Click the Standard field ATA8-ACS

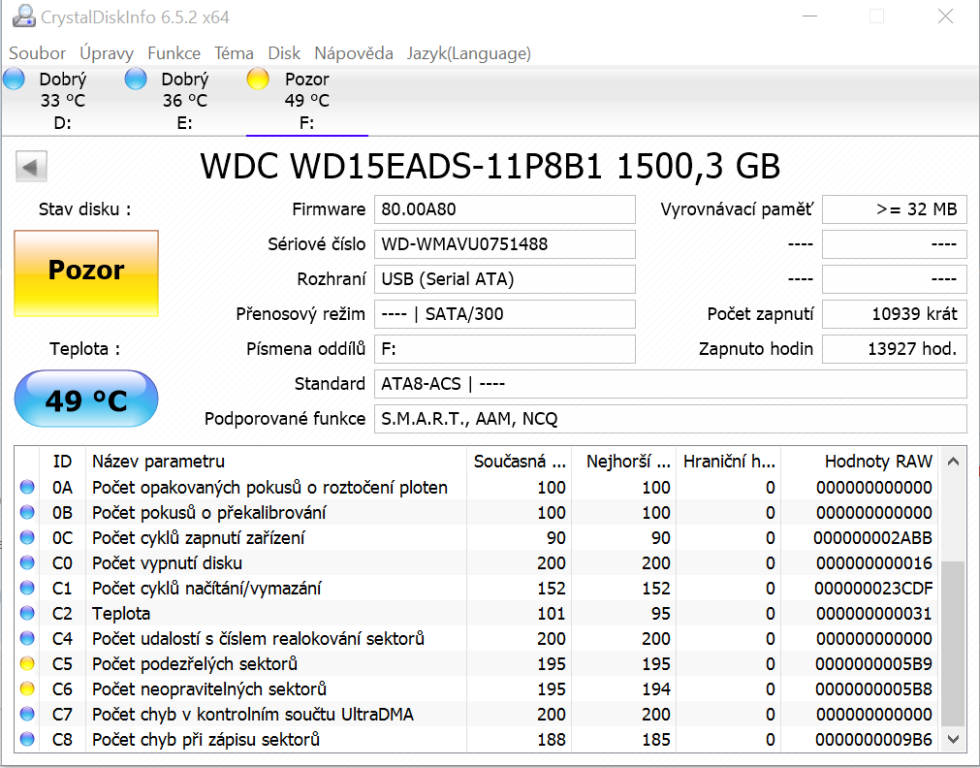tap(670, 384)
